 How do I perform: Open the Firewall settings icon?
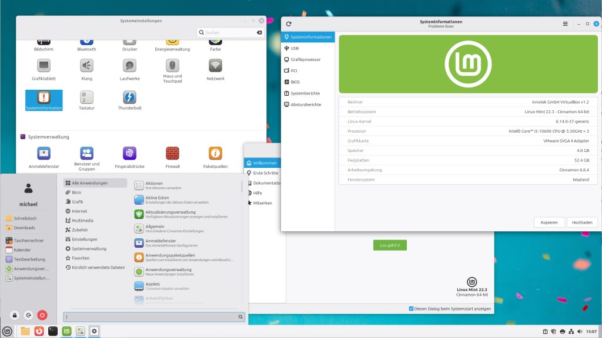(x=172, y=154)
